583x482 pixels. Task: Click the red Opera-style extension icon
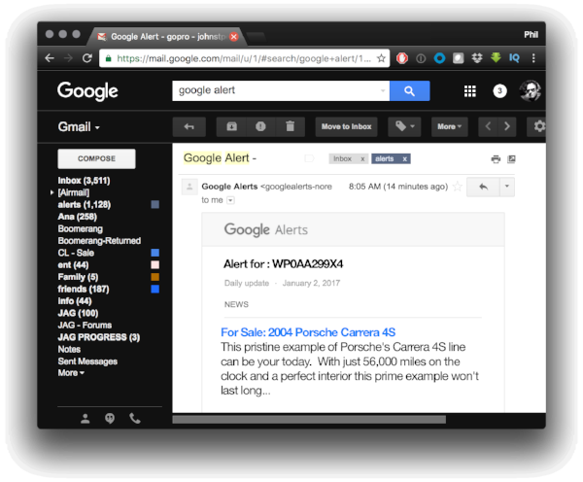click(x=402, y=58)
